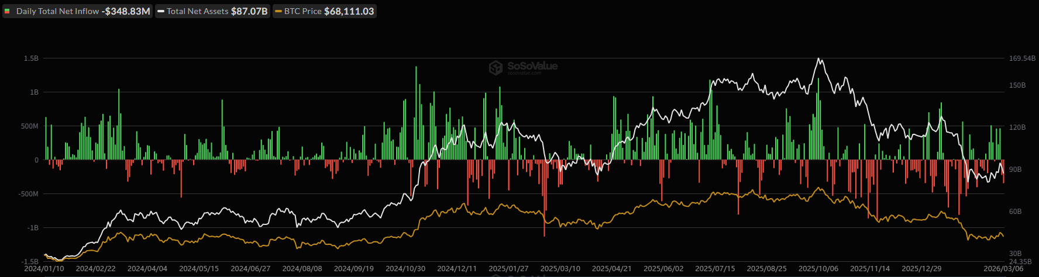
Task: Click the 60B right axis label
Action: point(1015,212)
